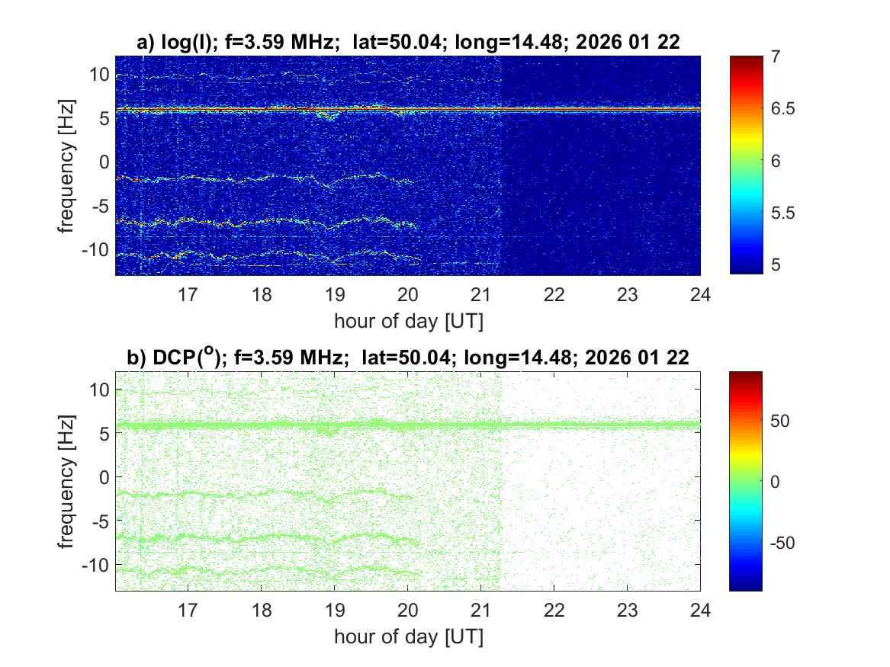890x667 pixels.
Task: Click the 24 hour tick on the top plot
Action: click(700, 293)
